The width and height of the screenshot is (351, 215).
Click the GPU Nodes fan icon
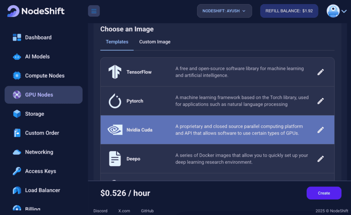pos(17,95)
